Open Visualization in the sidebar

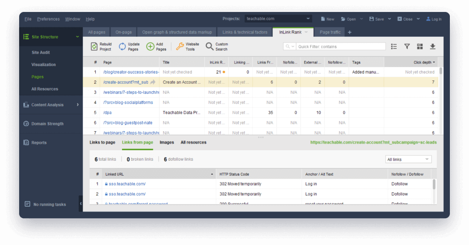pos(44,65)
